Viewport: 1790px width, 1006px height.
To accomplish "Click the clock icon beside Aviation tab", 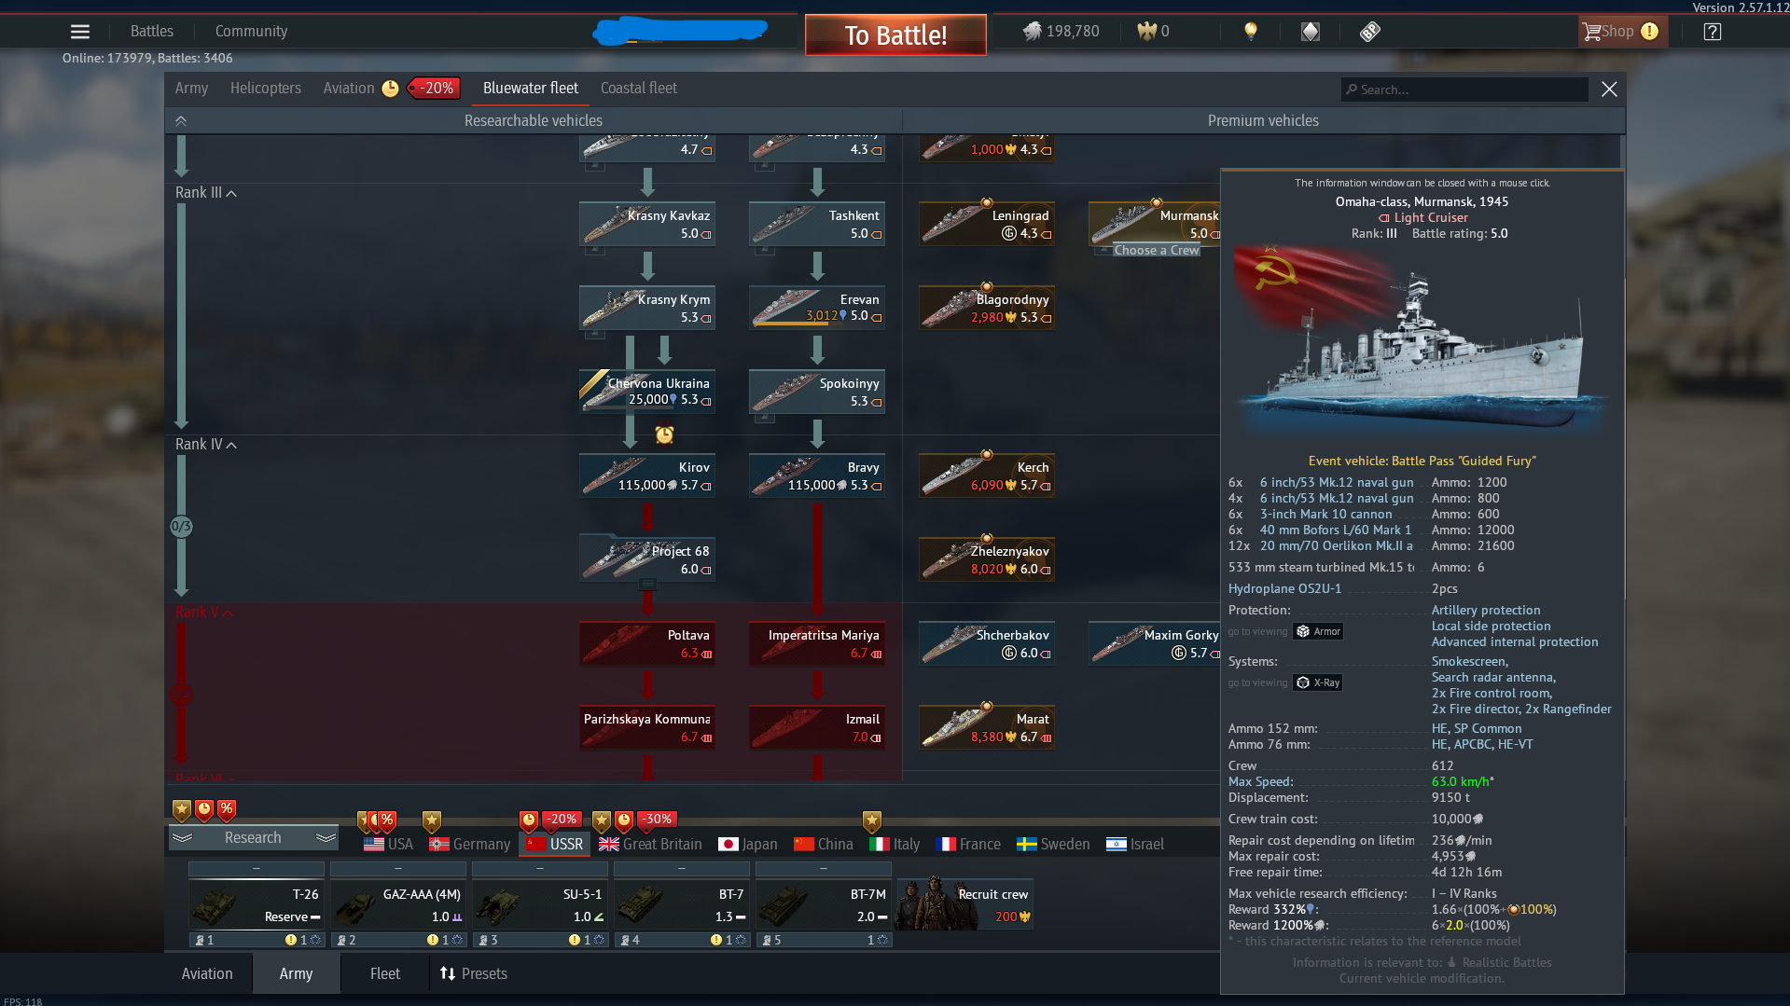I will [390, 89].
